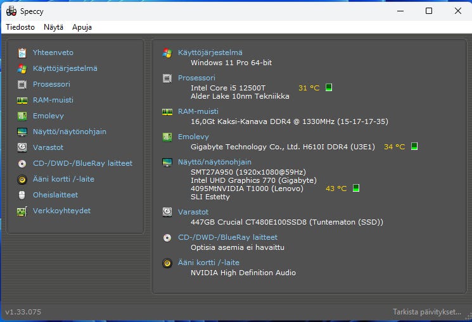
Task: Click the Speccy app icon in title bar
Action: tap(11, 11)
